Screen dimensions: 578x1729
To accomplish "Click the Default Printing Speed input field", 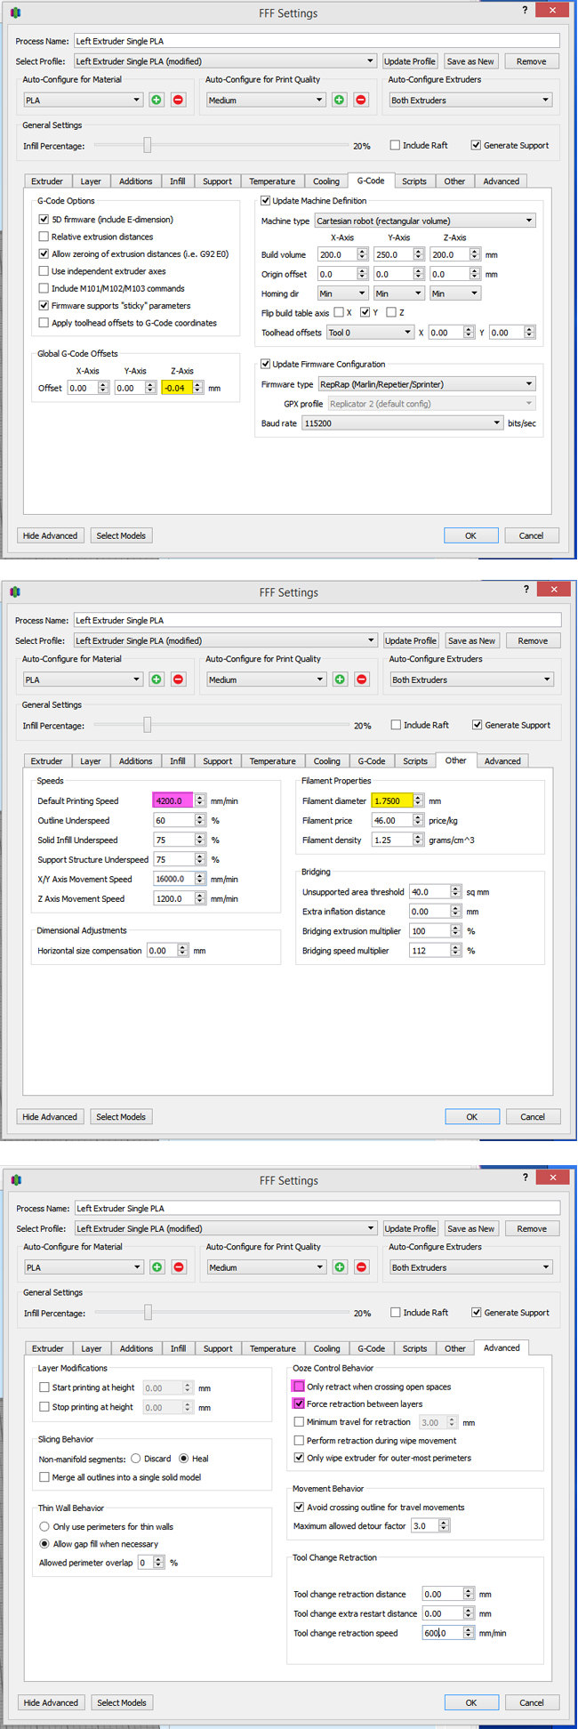I will [173, 800].
